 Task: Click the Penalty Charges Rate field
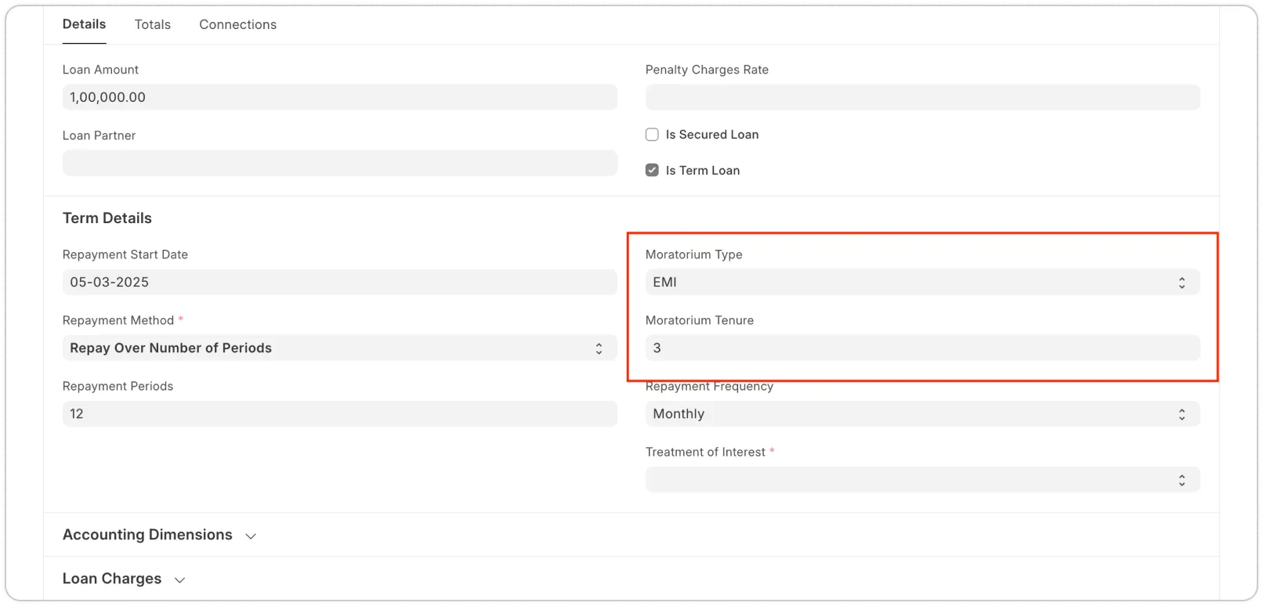921,97
